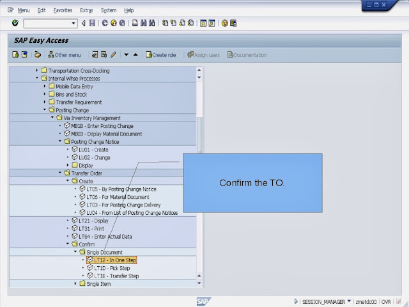409x307 pixels.
Task: Click the Assign users button
Action: click(203, 55)
